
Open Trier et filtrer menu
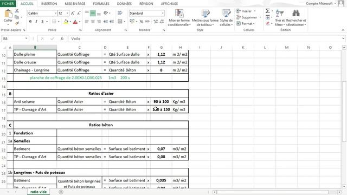[x=280, y=18]
